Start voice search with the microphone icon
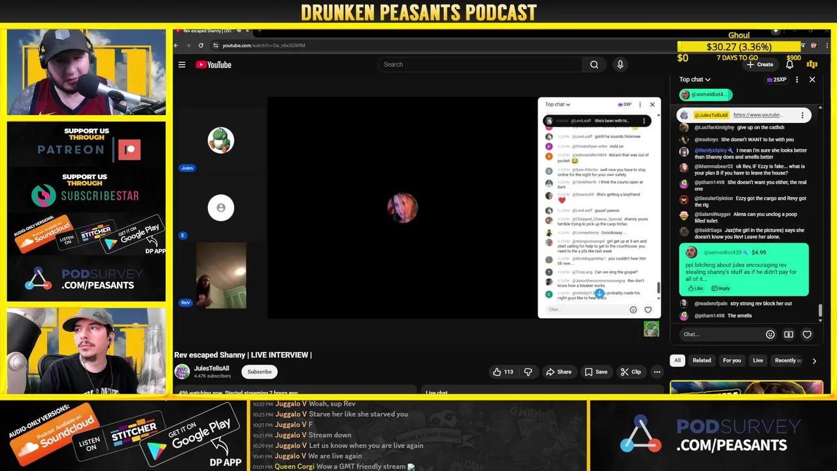837x471 pixels. (x=620, y=65)
